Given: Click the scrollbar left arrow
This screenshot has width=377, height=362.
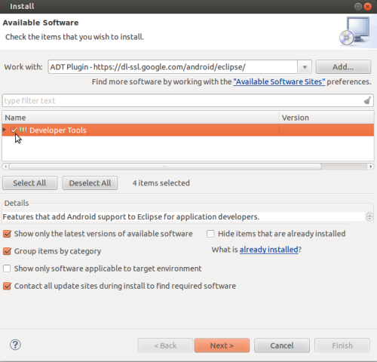Looking at the screenshot, I should (x=5, y=167).
